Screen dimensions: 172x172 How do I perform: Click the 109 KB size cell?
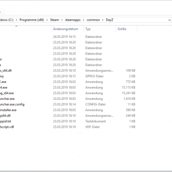point(130,71)
